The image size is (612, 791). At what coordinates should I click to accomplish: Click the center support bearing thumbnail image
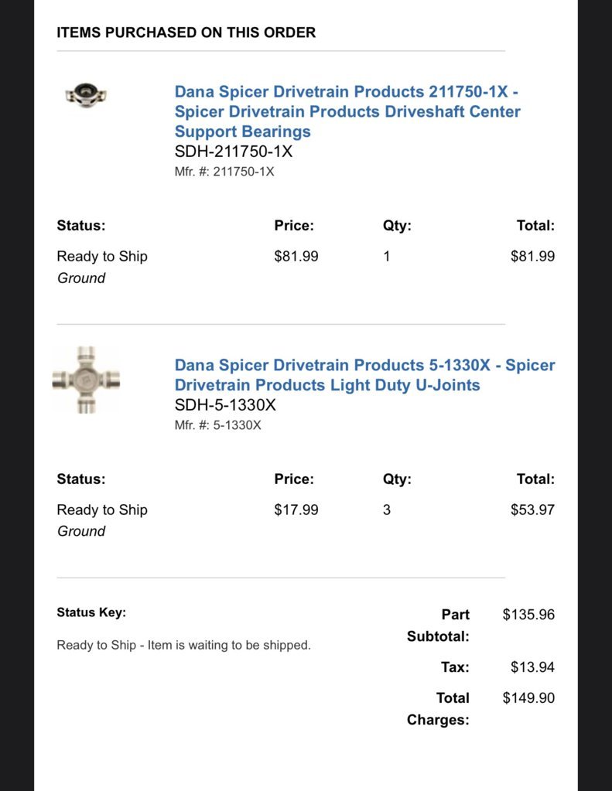(86, 94)
